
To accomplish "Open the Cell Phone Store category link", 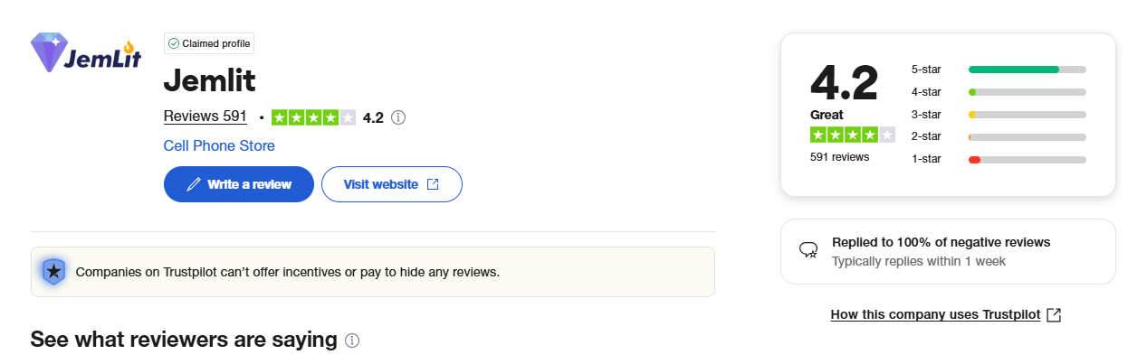I will tap(219, 145).
